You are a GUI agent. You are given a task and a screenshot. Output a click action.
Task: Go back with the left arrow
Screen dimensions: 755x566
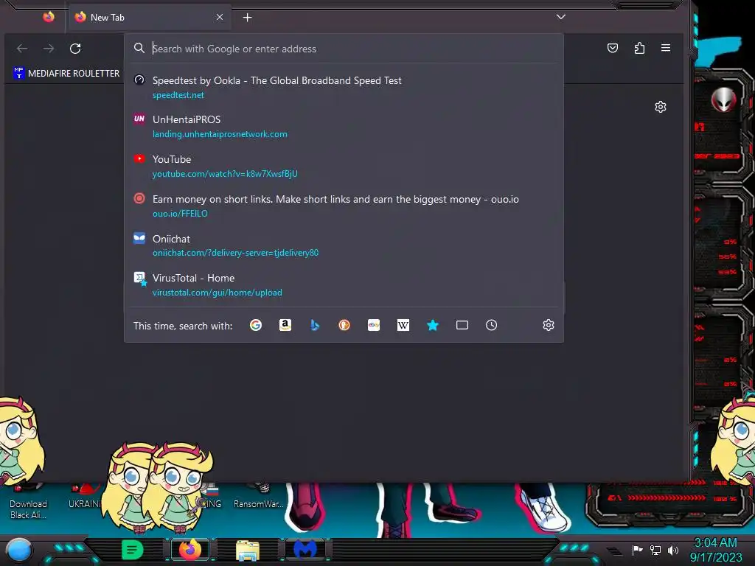point(22,49)
